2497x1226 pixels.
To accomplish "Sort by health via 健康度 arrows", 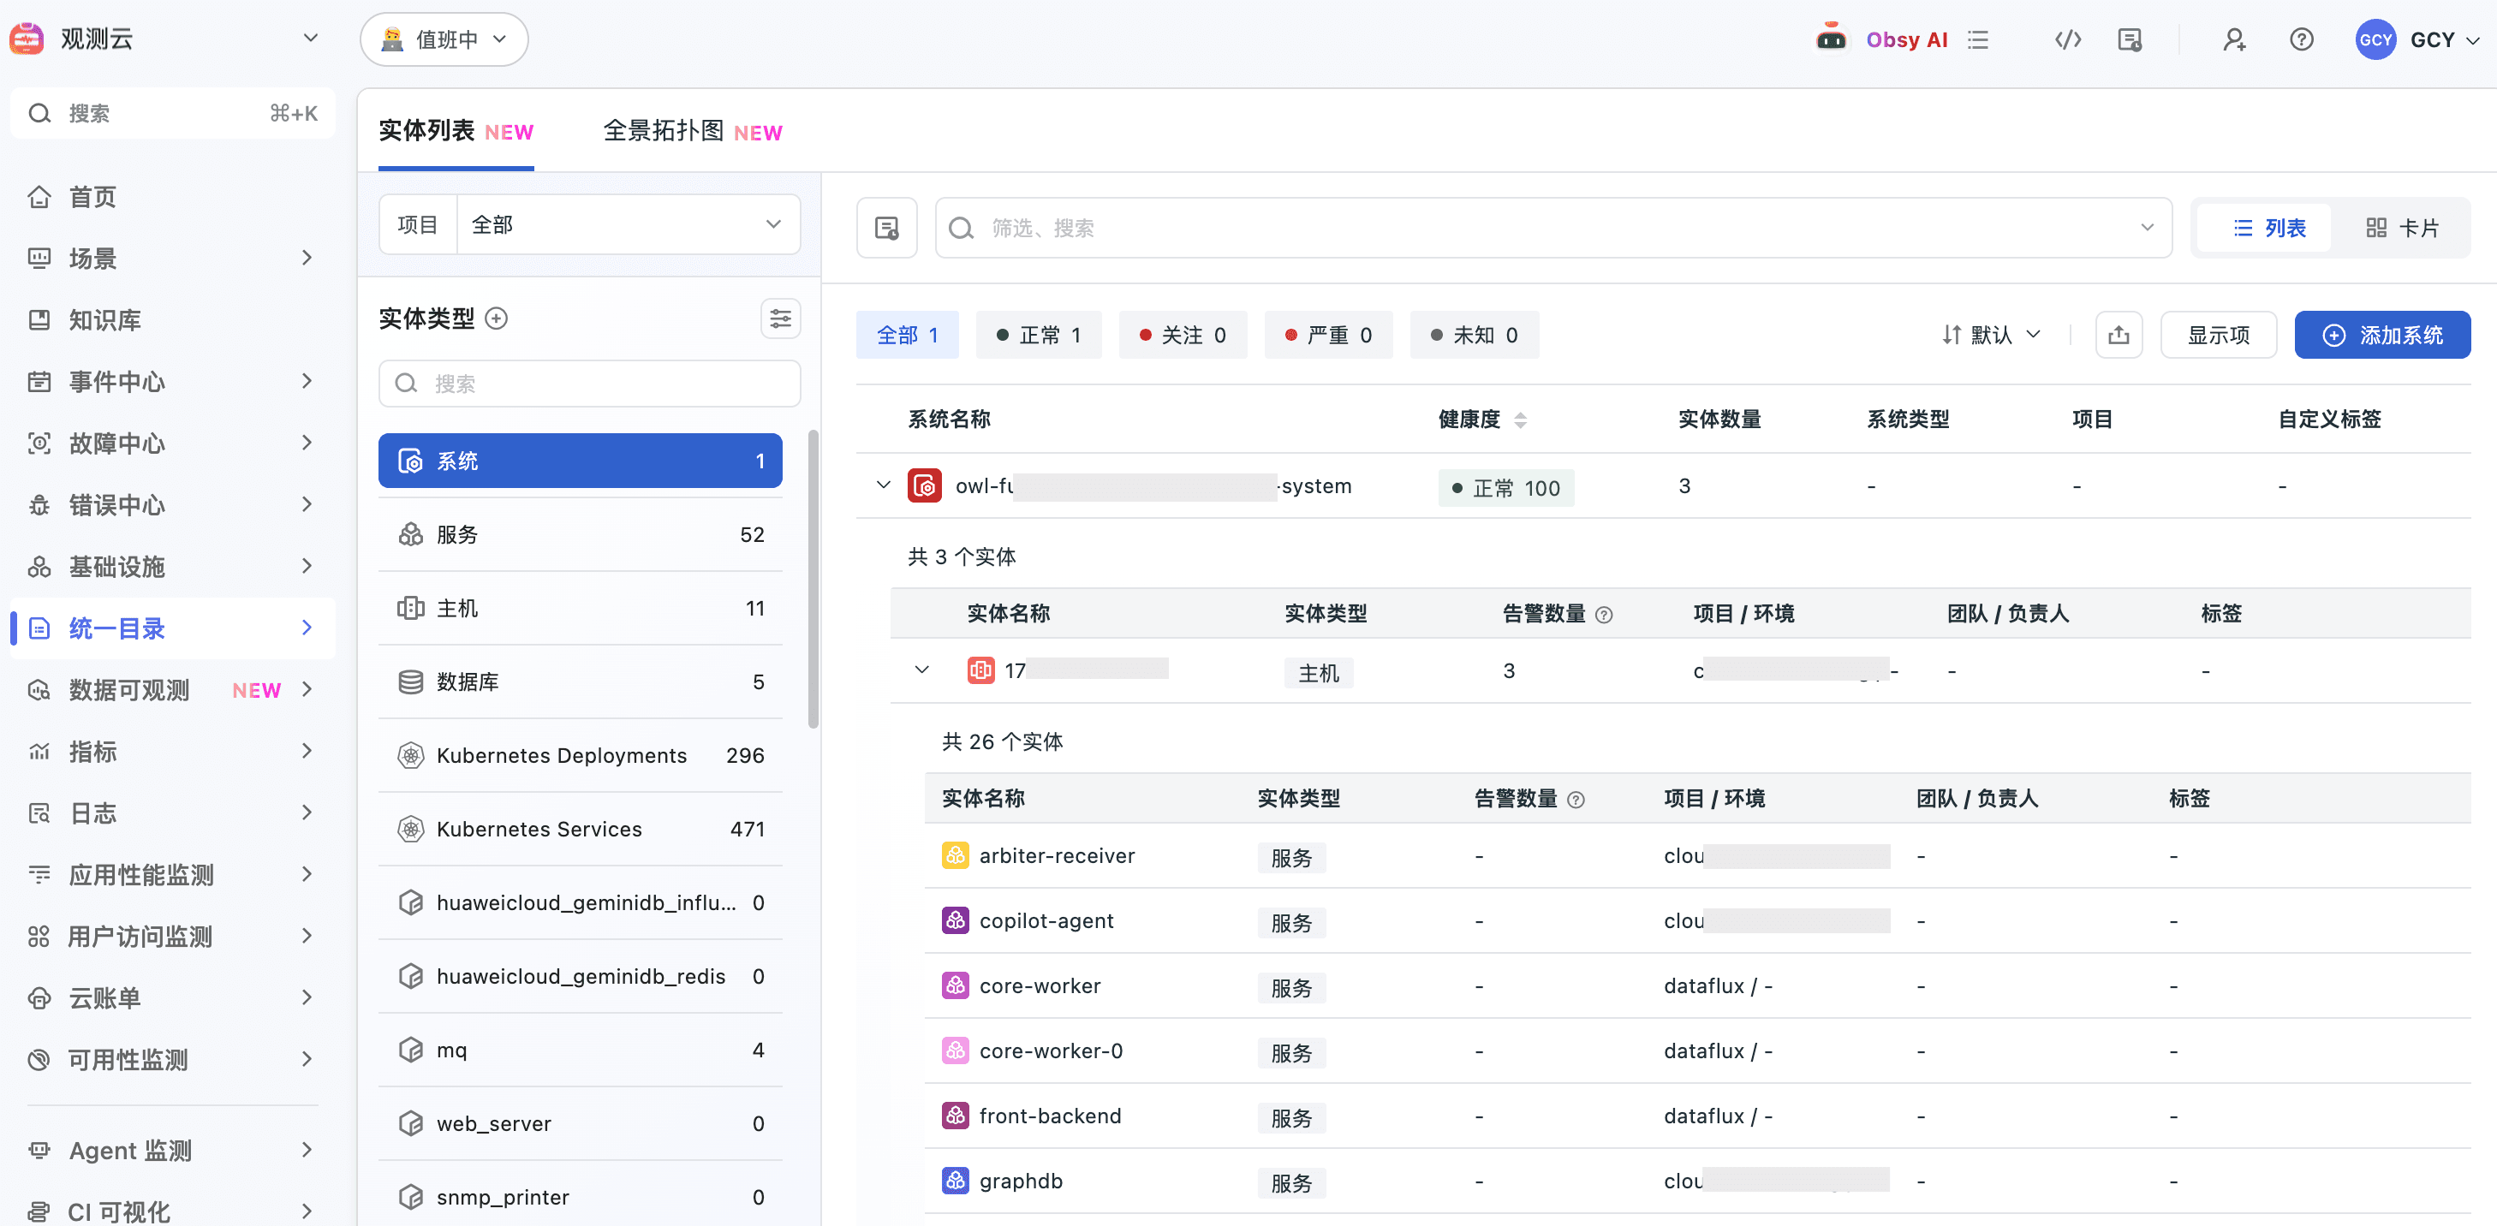I will coord(1520,420).
